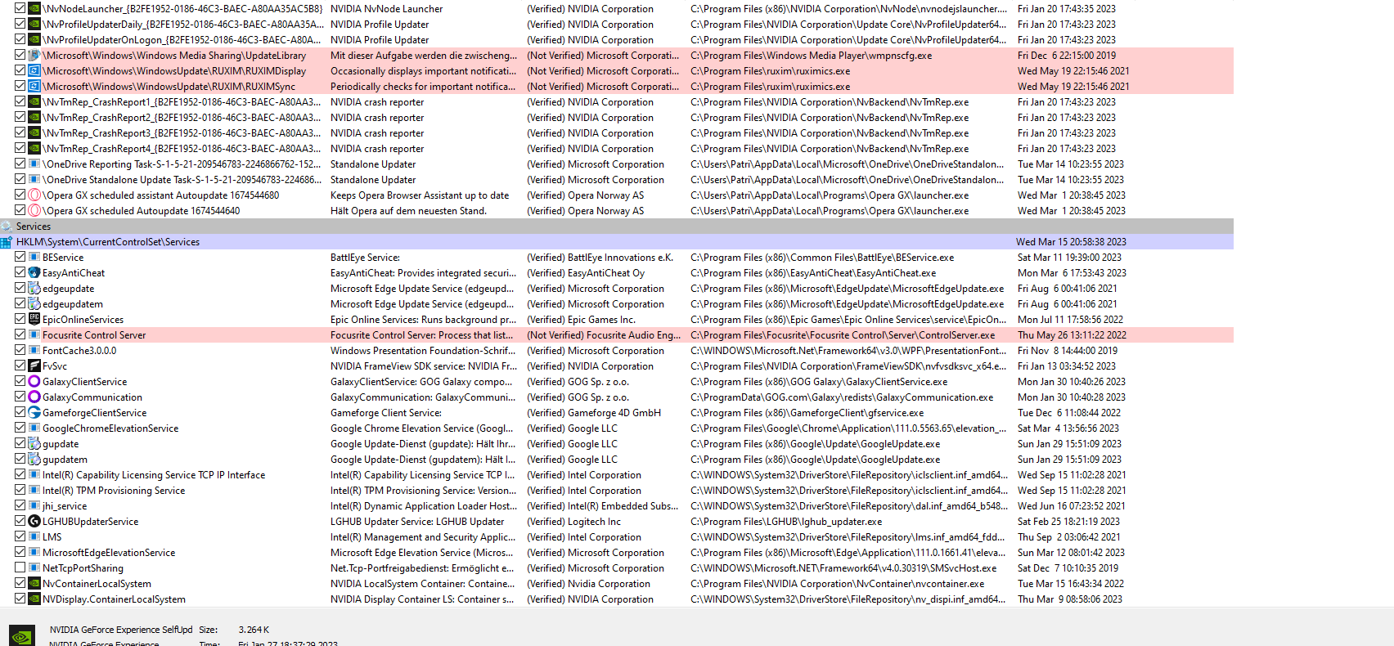Click '(Verified) Logitech Inc' publisher cell
The height and width of the screenshot is (646, 1394).
click(x=573, y=522)
